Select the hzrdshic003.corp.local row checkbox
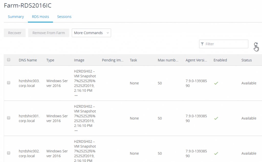Screen dimensions: 262x162 tap(8, 83)
